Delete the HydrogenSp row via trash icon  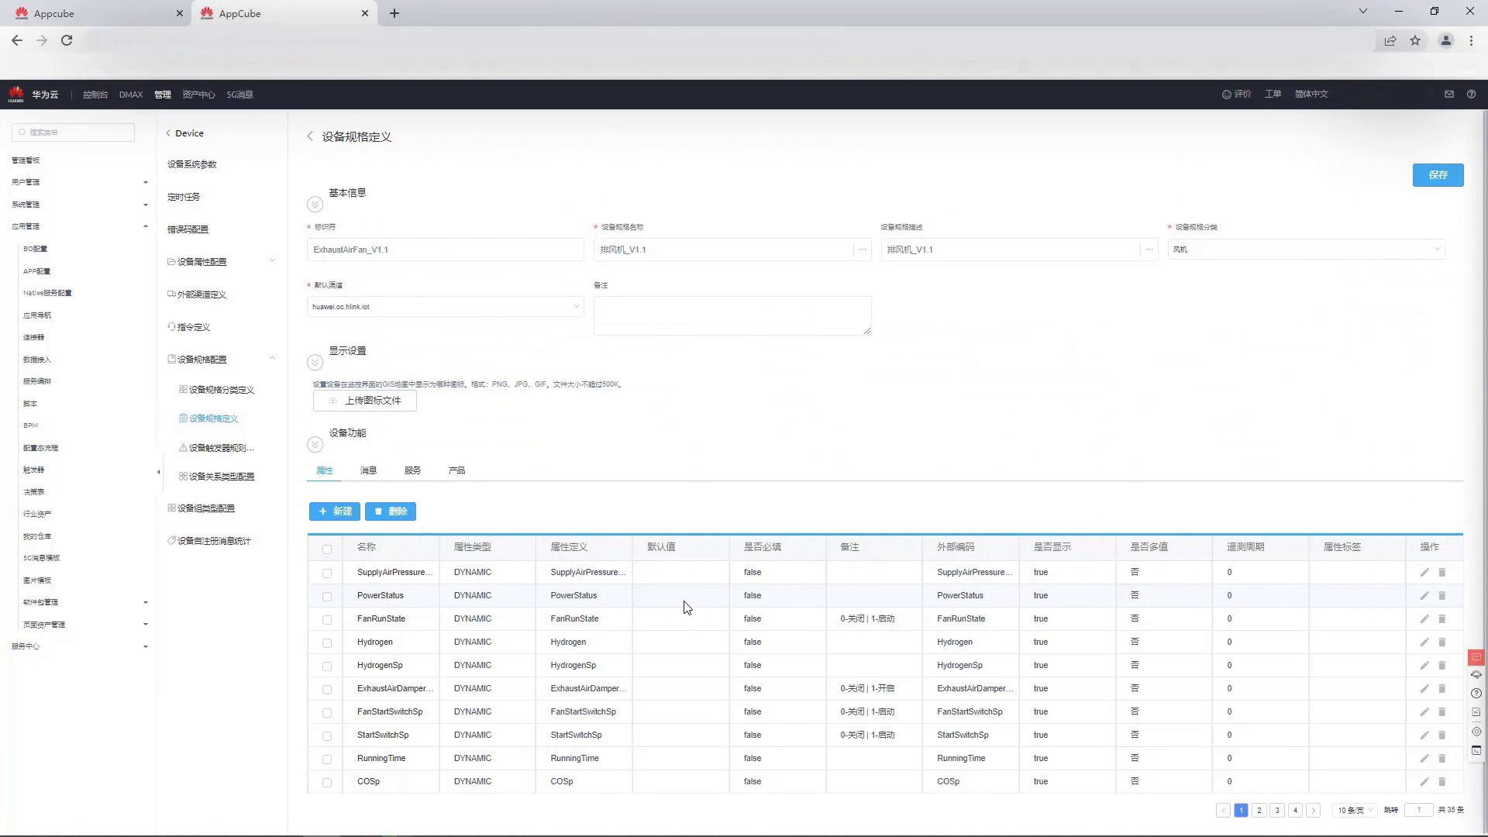click(x=1442, y=666)
